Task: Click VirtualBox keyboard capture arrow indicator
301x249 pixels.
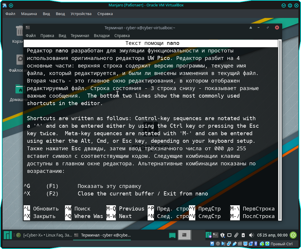Action: point(267,243)
